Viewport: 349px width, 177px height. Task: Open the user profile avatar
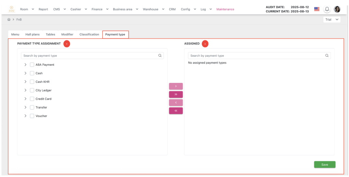[337, 9]
